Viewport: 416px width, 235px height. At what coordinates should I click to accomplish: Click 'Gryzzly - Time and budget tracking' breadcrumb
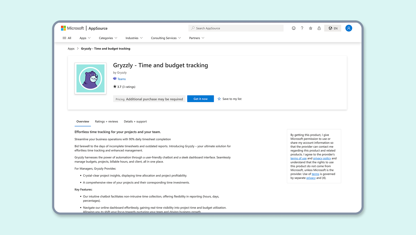(x=106, y=49)
